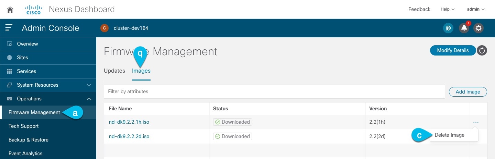Switch to the Updates tab

click(114, 71)
